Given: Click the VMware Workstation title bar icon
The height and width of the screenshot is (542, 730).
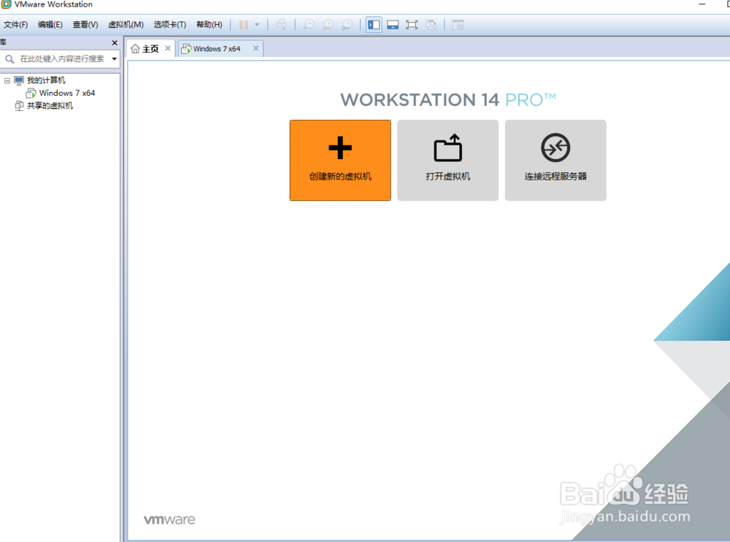Looking at the screenshot, I should click(6, 4).
